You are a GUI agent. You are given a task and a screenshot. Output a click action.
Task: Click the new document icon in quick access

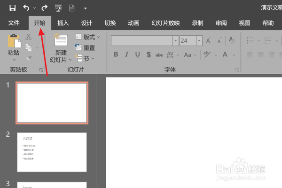72,8
